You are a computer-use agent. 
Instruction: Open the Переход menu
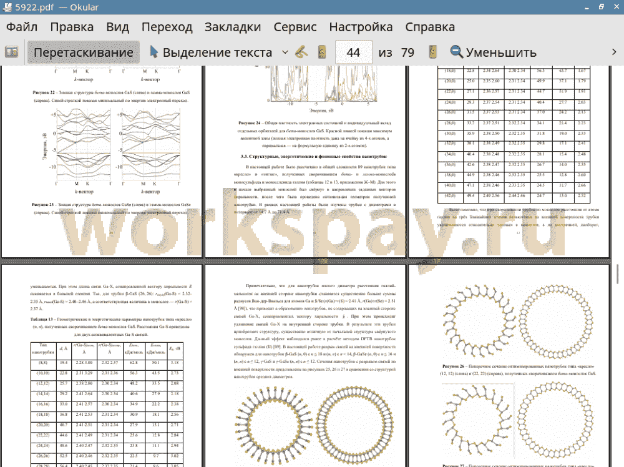point(167,27)
